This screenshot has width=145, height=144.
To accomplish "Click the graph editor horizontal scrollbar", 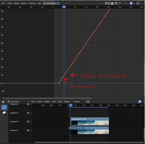I will point(47,98).
